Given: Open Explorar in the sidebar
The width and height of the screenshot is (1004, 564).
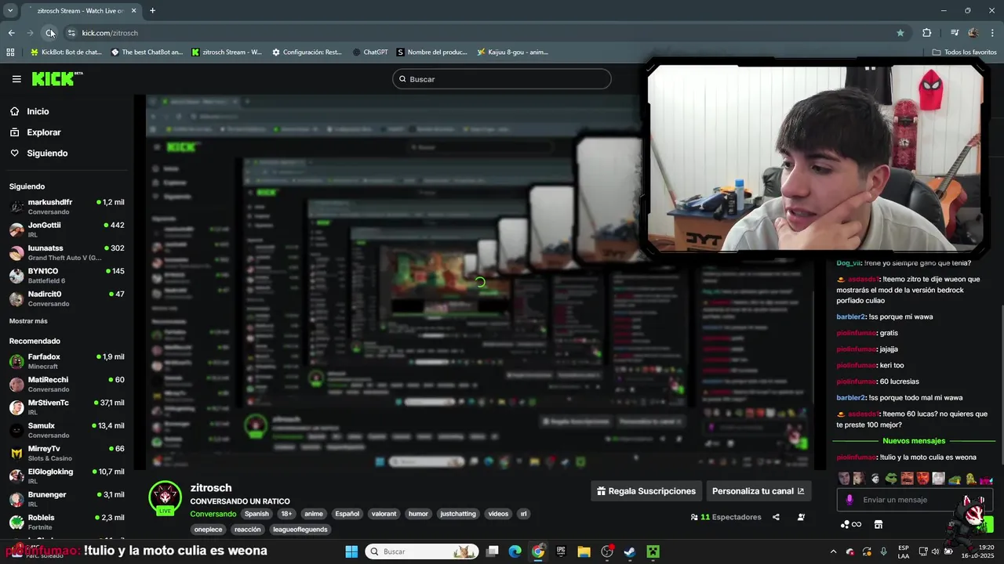Looking at the screenshot, I should (x=43, y=132).
